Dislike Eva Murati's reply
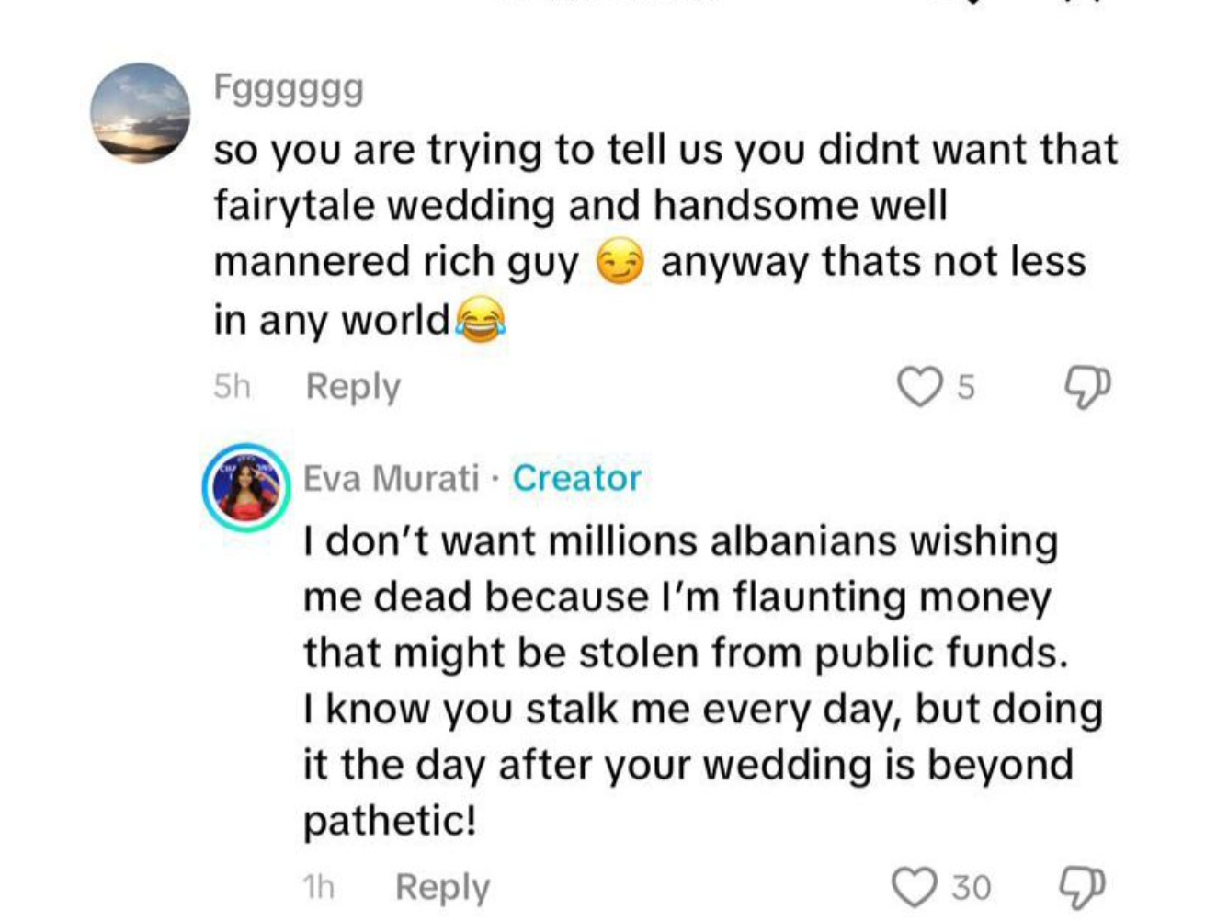Image resolution: width=1228 pixels, height=921 pixels. coord(1083,887)
